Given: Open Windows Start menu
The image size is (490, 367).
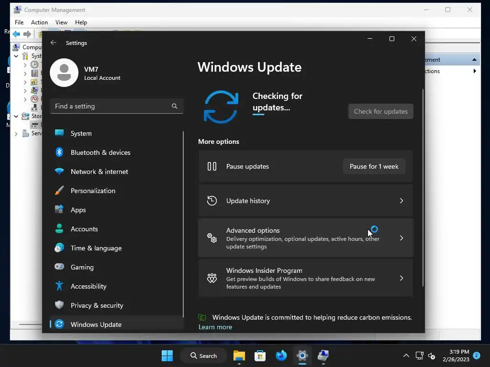Looking at the screenshot, I should click(167, 356).
